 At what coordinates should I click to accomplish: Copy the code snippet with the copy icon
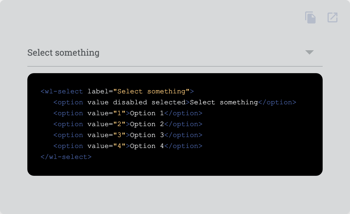[310, 17]
